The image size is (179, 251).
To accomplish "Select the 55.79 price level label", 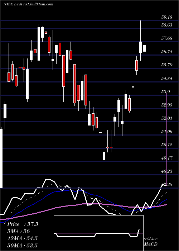I will (167, 65).
